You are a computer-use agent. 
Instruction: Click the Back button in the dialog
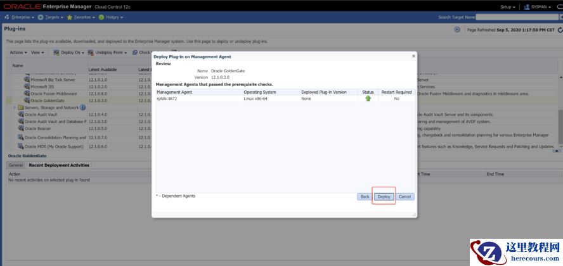365,196
